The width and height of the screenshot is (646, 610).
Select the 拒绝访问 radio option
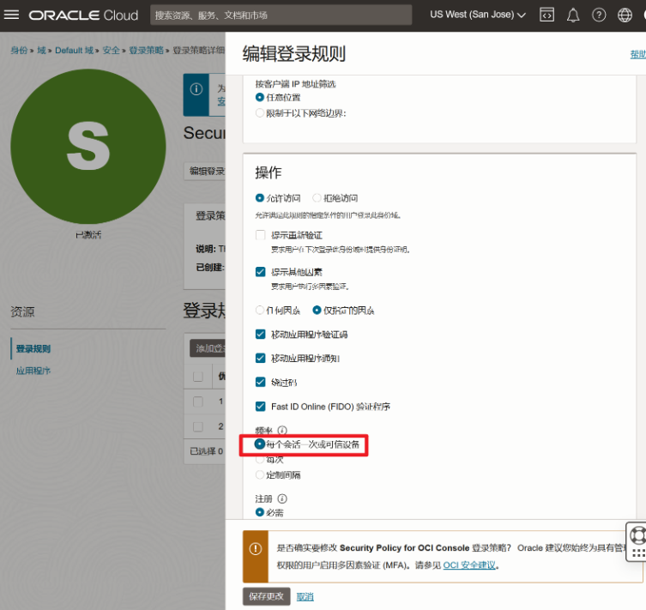coord(317,198)
